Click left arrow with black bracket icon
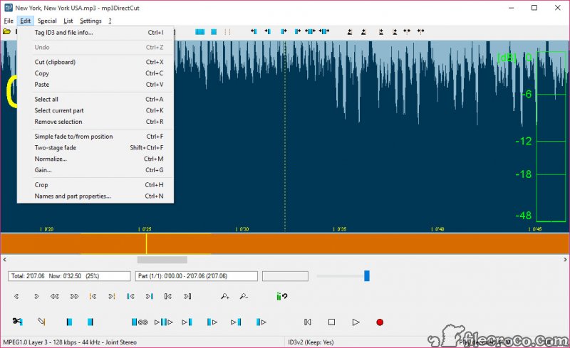 [x=168, y=297]
